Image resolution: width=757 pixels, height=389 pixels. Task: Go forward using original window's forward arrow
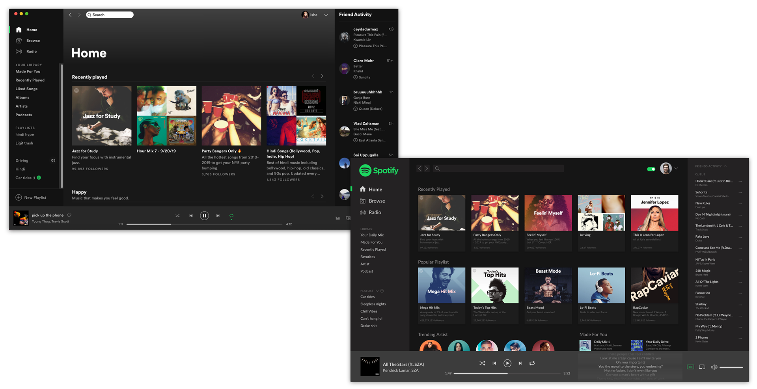click(x=79, y=15)
